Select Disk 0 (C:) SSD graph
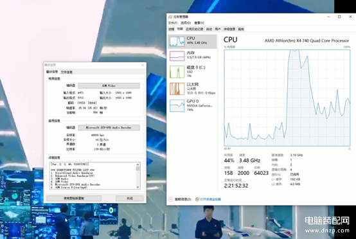This screenshot has width=356, height=239. pos(192,71)
